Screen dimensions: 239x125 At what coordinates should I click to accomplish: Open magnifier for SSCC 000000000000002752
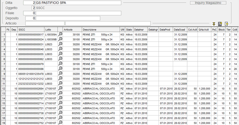(60, 123)
